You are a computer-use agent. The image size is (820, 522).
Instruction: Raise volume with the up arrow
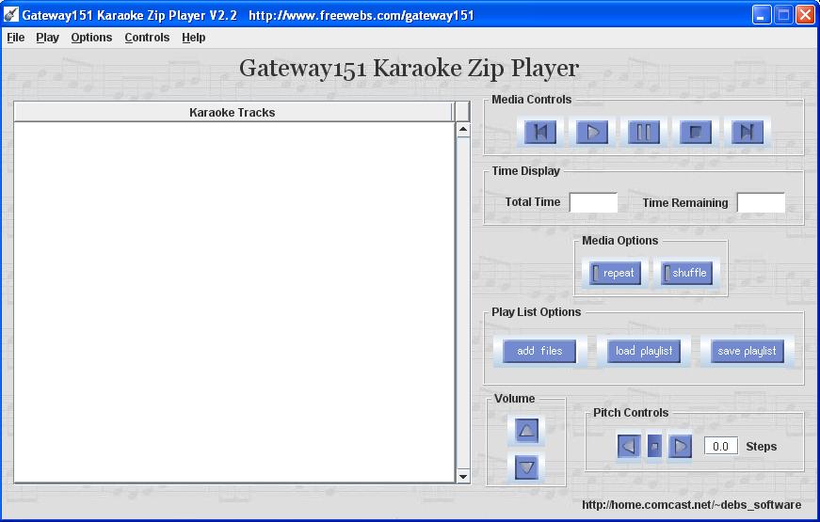(526, 431)
